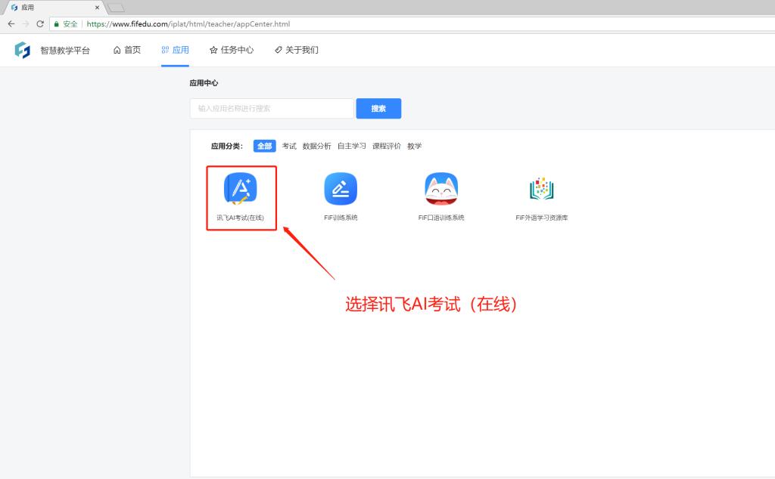This screenshot has height=479, width=775.
Task: Select the 全部 category filter
Action: (264, 147)
